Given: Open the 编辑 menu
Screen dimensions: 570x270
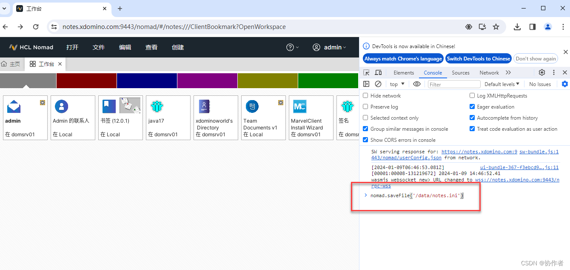Looking at the screenshot, I should tap(125, 47).
